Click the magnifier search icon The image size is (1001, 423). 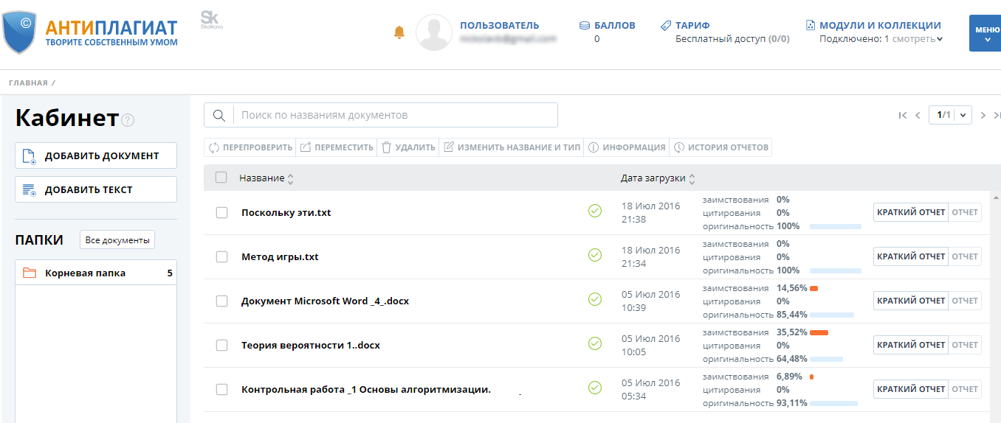(x=219, y=115)
